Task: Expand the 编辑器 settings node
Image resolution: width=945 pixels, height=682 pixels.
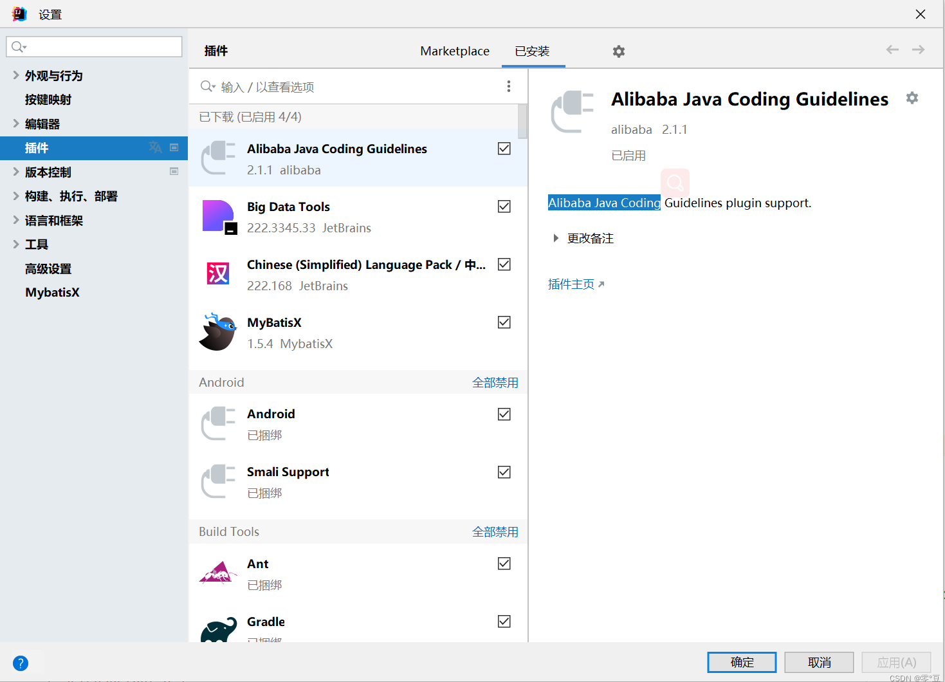Action: point(15,124)
